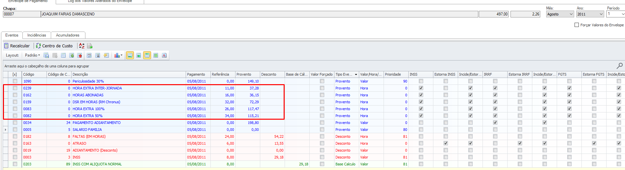
Task: Open the column chooser icon
Action: pyautogui.click(x=89, y=55)
